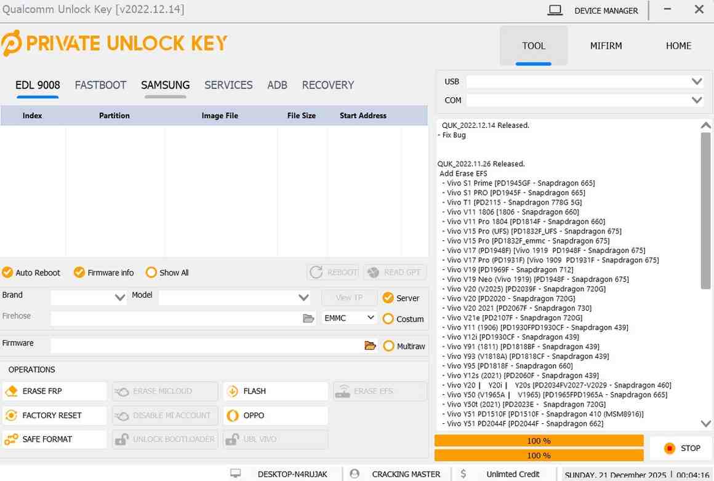Click the user avatar icon in status bar
The width and height of the screenshot is (714, 481).
tap(355, 474)
